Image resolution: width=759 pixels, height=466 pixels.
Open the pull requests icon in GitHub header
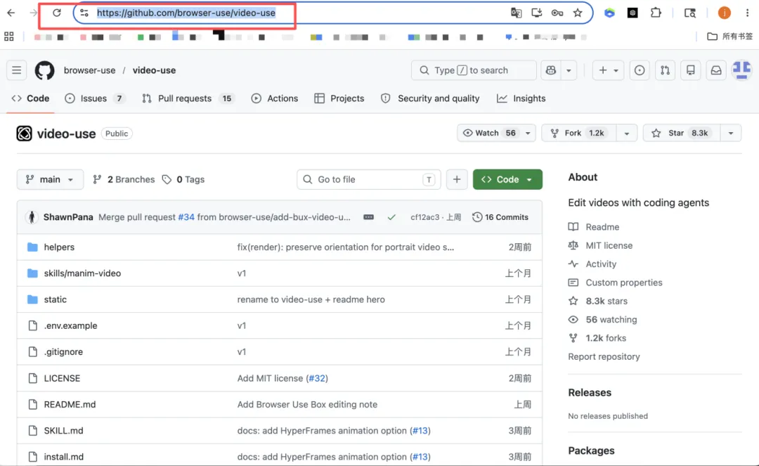click(665, 70)
